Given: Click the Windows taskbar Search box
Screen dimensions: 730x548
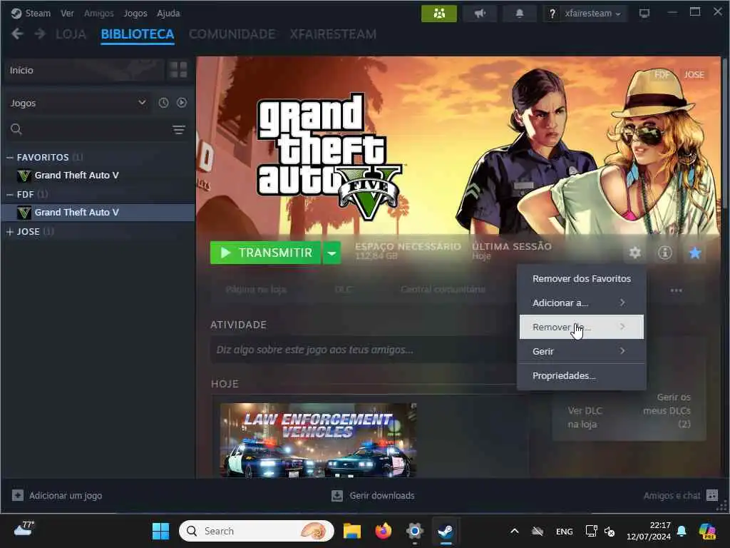Looking at the screenshot, I should (256, 531).
